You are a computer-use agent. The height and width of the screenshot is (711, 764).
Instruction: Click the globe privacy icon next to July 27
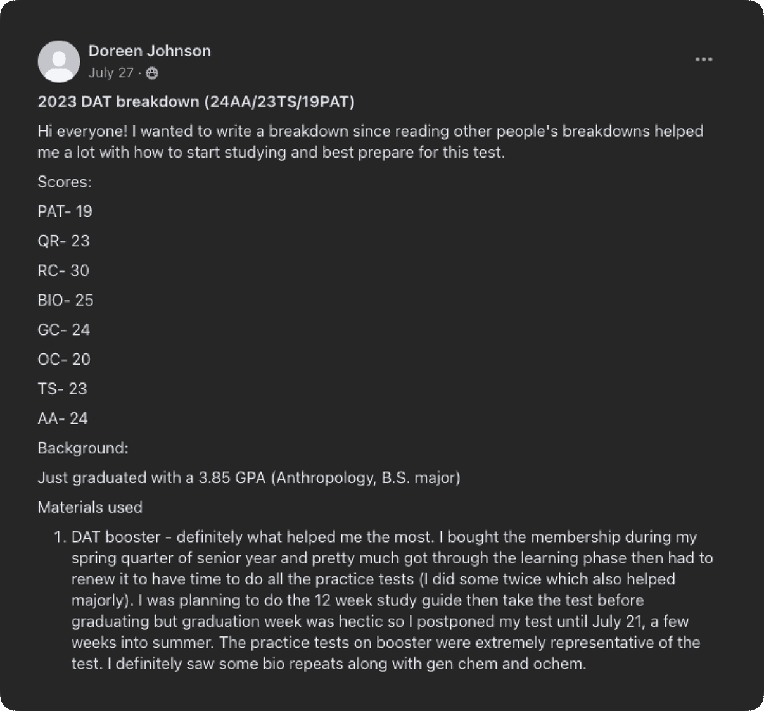pos(151,73)
